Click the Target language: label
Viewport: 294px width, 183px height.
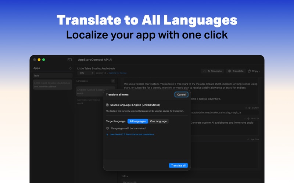click(116, 122)
